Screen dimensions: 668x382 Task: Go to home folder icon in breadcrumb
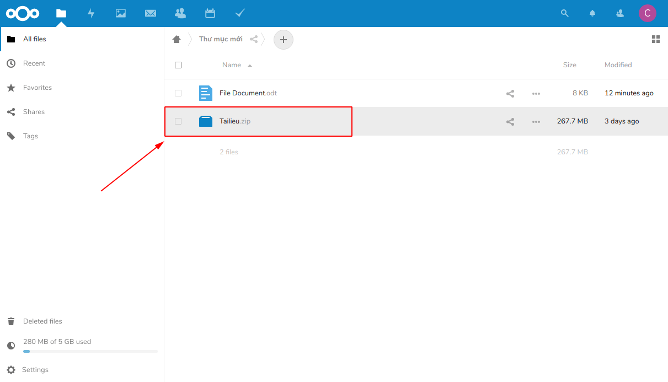177,39
